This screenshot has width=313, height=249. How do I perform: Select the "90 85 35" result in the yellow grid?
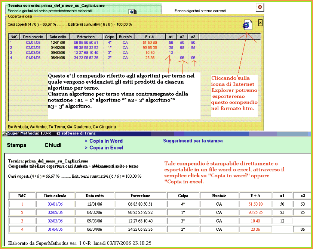[x=150, y=48]
